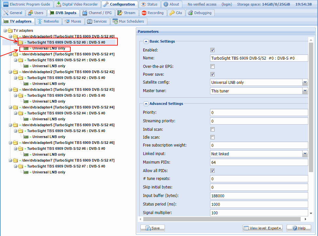Click the Parameters vertical scrollbar thumb
This screenshot has height=236, width=318.
coord(311,107)
